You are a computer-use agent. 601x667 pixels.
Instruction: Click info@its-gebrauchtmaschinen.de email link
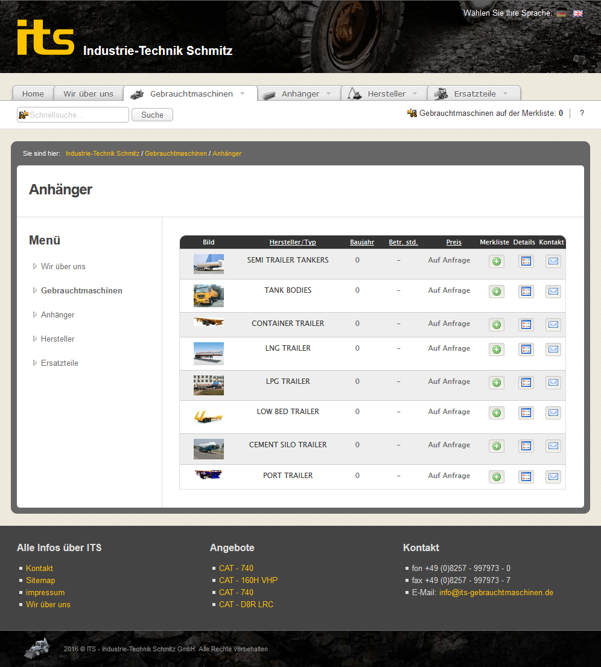tap(496, 593)
